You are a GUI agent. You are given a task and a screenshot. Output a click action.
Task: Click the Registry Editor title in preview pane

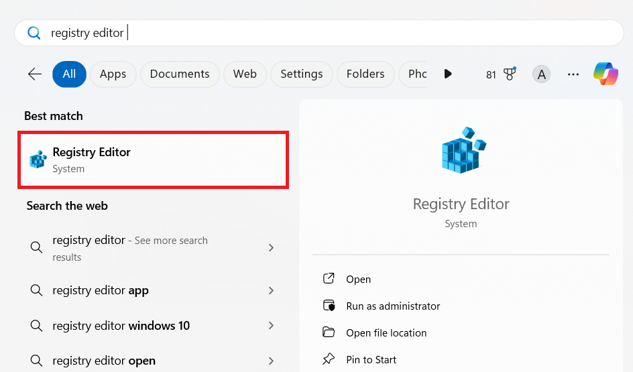pos(461,204)
